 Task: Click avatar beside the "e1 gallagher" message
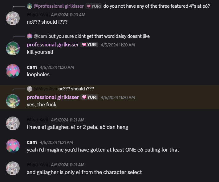coord(13,123)
